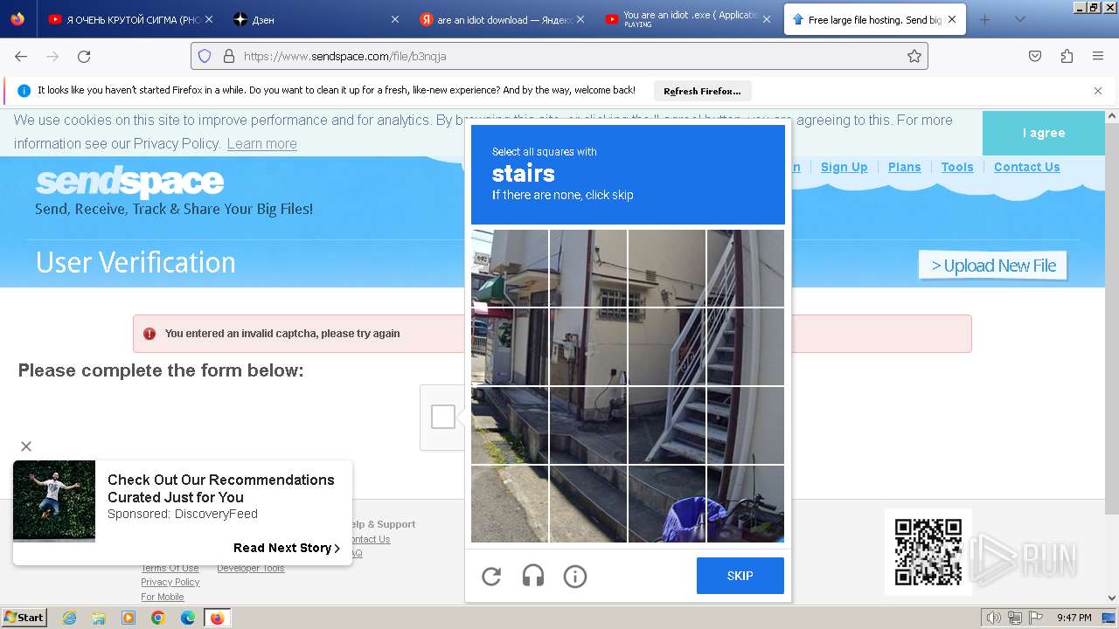1119x629 pixels.
Task: Open the DiscoveryFeed ad thumbnail
Action: (54, 501)
